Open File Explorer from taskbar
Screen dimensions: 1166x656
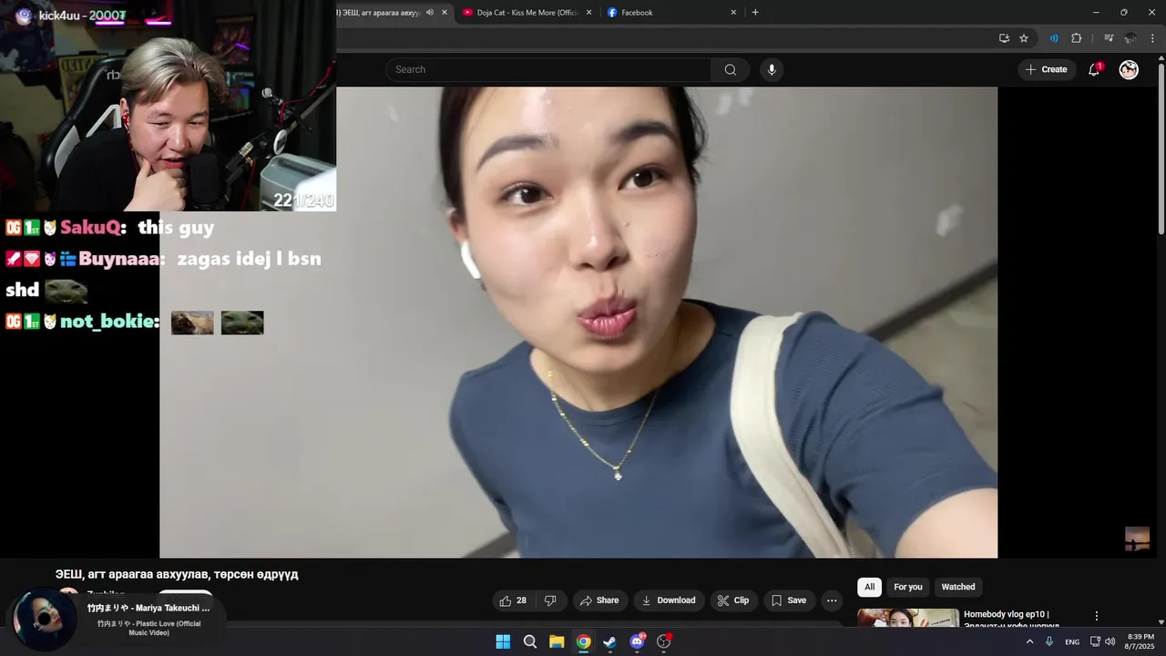557,641
